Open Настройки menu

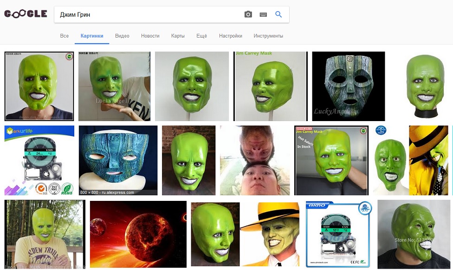pos(231,36)
